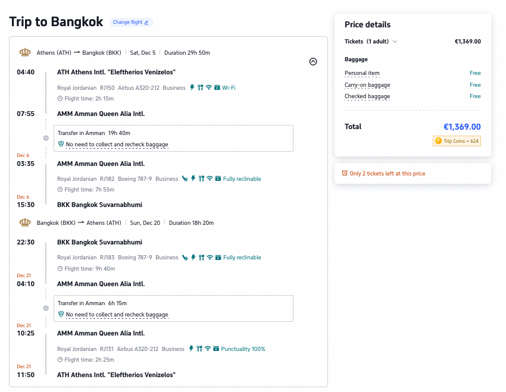Click the power outlet icon for flight RJ150
The image size is (506, 392).
(192, 87)
